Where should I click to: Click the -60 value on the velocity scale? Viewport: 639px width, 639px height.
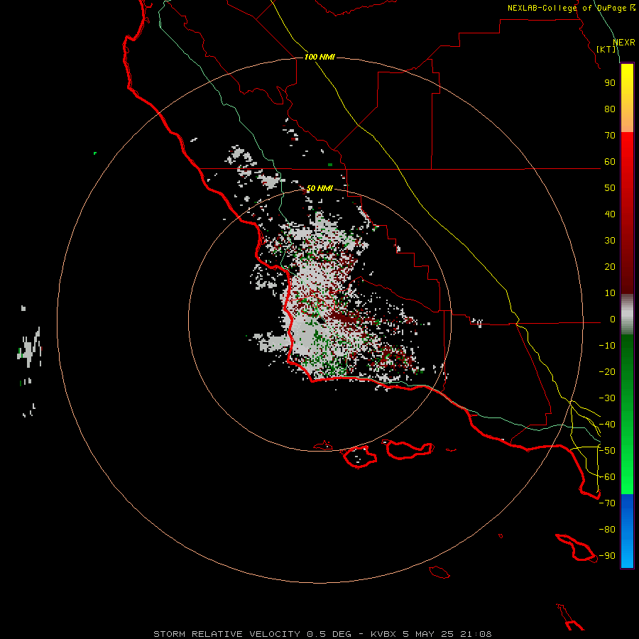[607, 477]
